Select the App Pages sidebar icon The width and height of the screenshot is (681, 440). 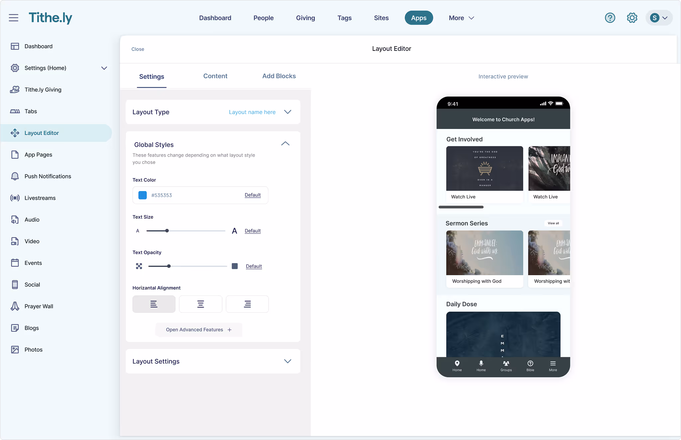(x=15, y=154)
